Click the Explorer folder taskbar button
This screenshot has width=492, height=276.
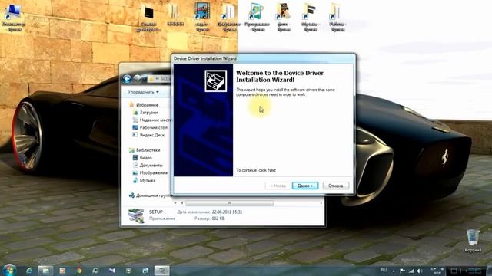point(45,271)
